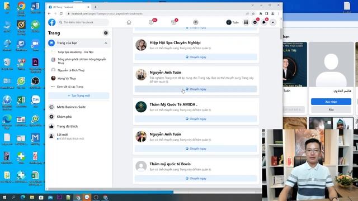Image resolution: width=358 pixels, height=201 pixels.
Task: Open the Tuấn profile shortcut in header
Action: pyautogui.click(x=233, y=22)
